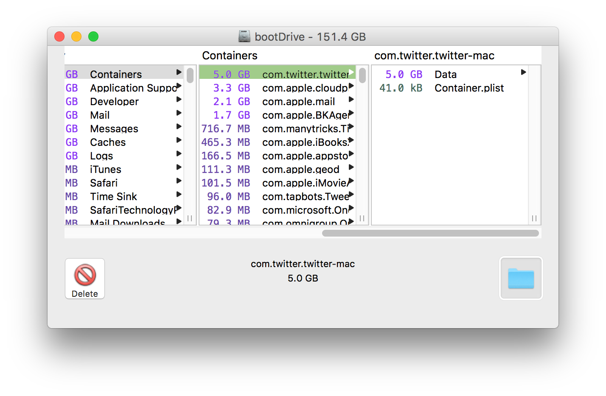Click the Containers column's vertical scroll thumb
The image size is (606, 396).
coord(362,75)
